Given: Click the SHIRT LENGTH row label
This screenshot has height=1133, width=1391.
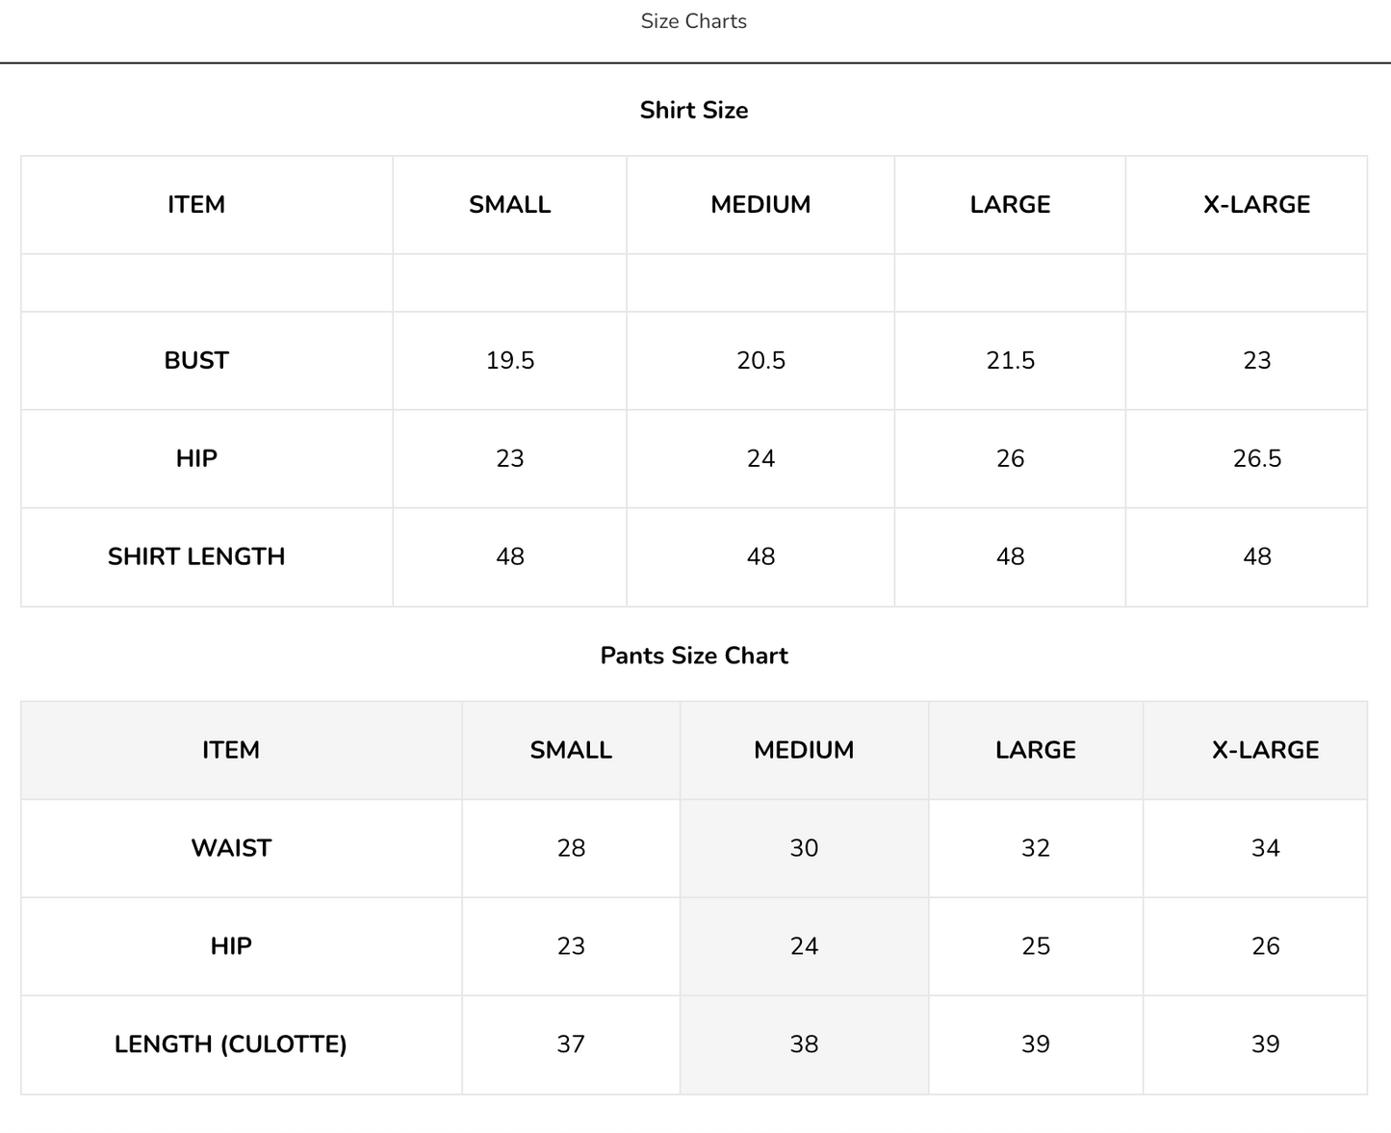Looking at the screenshot, I should (x=196, y=556).
